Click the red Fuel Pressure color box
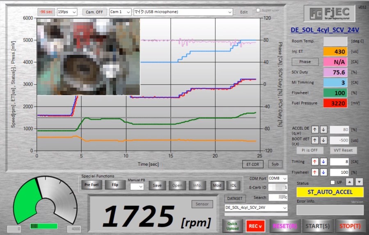 (x=335, y=103)
